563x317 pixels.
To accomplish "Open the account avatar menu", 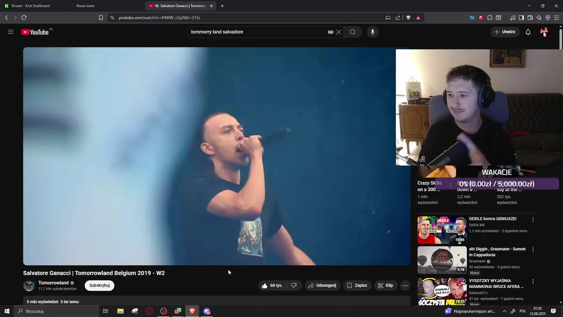I will [x=545, y=32].
